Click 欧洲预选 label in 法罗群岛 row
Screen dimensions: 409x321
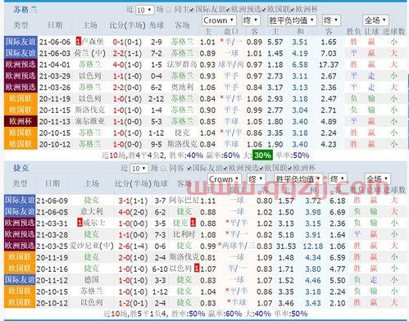(x=20, y=65)
